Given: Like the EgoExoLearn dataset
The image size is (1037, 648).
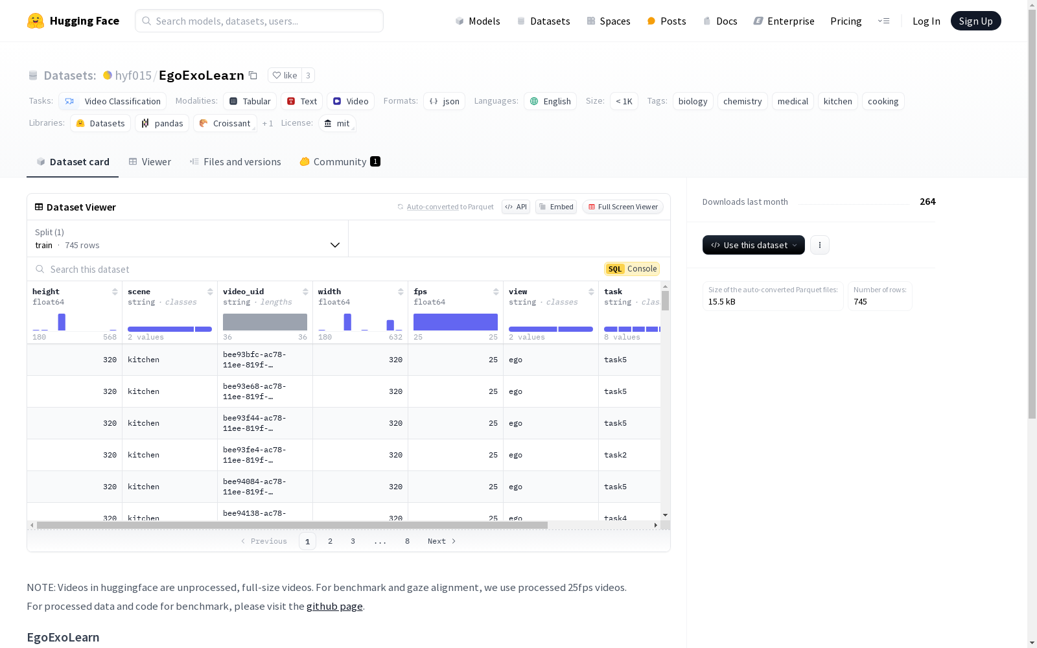Looking at the screenshot, I should 285,75.
